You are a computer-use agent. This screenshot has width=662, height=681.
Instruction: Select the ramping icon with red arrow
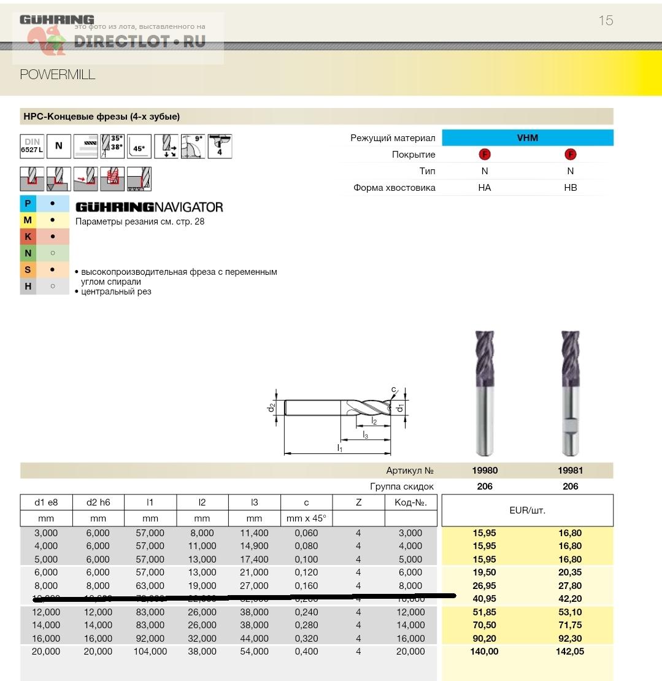(x=85, y=179)
